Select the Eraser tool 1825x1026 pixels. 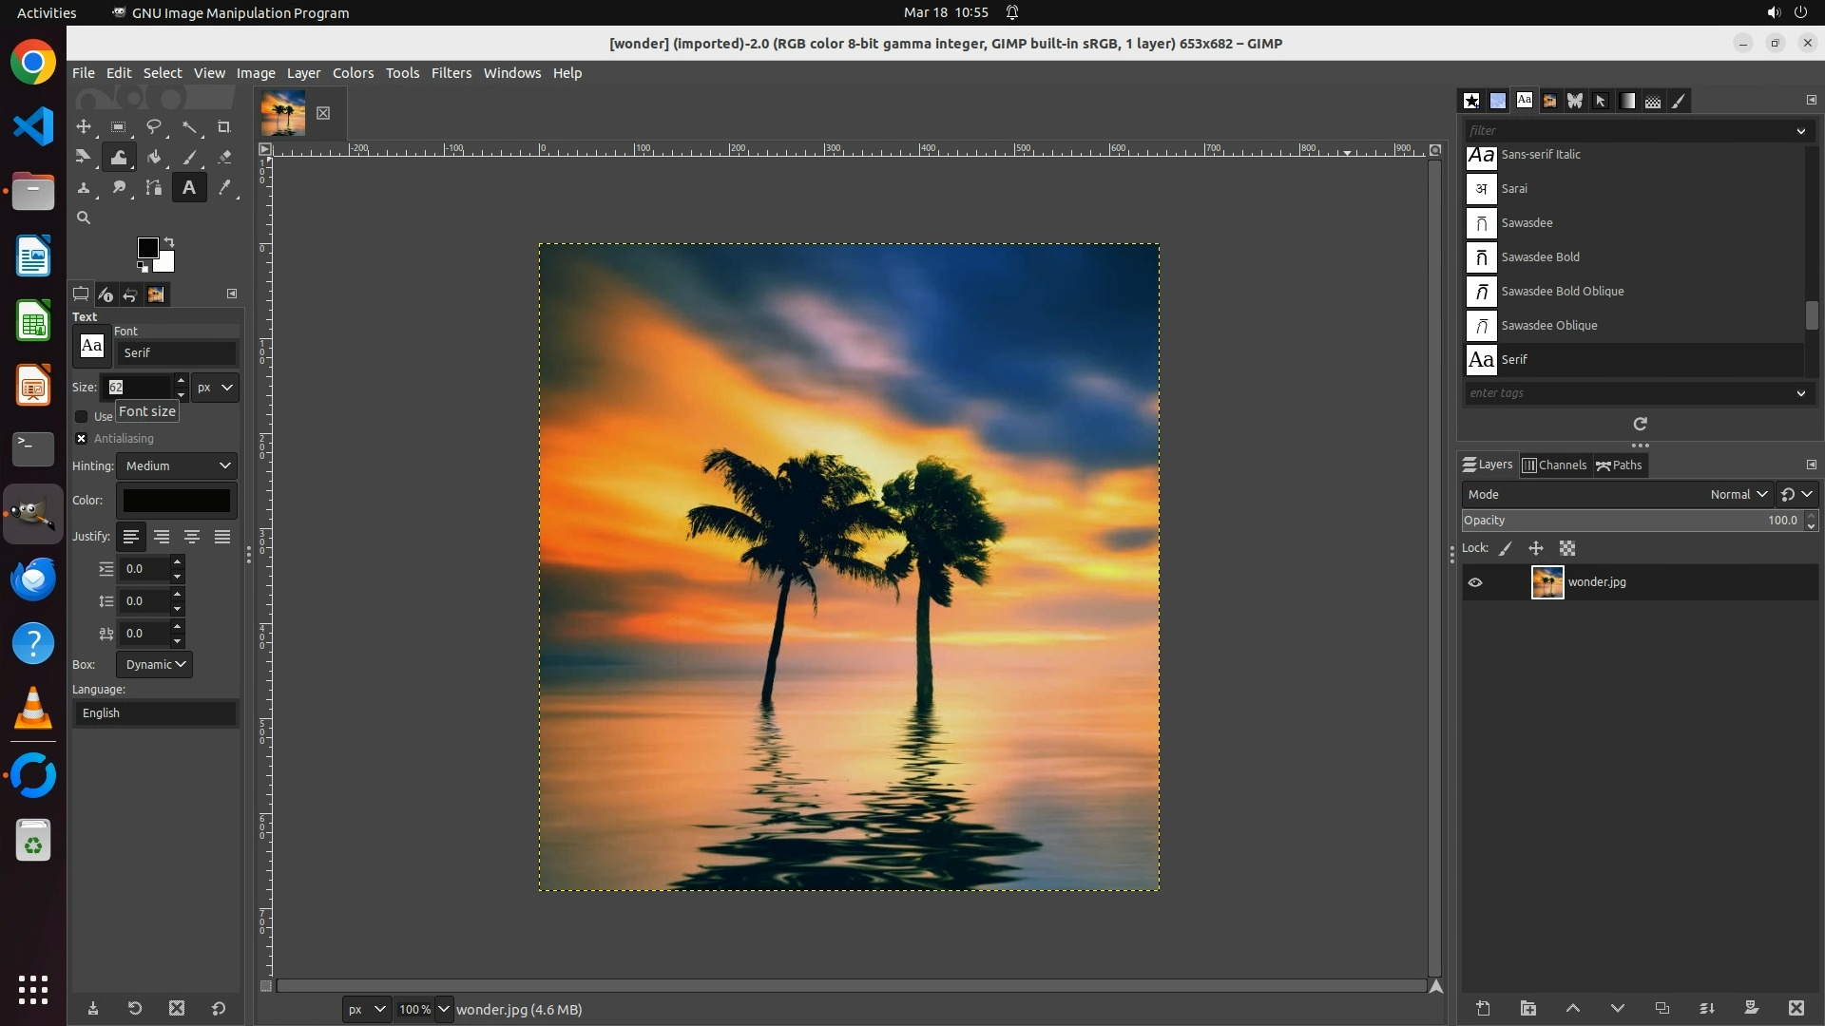224,157
